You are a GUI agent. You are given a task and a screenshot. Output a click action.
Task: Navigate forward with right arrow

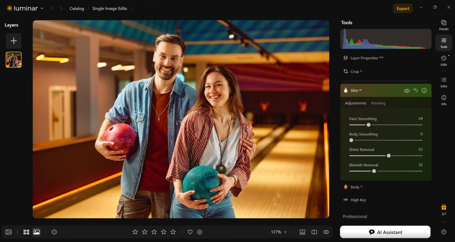click(61, 9)
